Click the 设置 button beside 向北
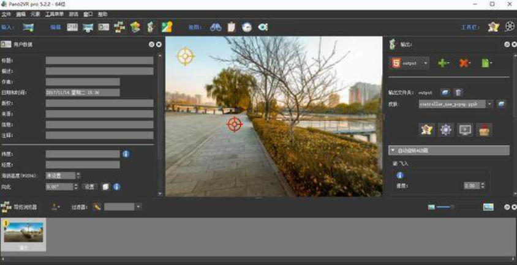517x265 pixels. click(89, 187)
